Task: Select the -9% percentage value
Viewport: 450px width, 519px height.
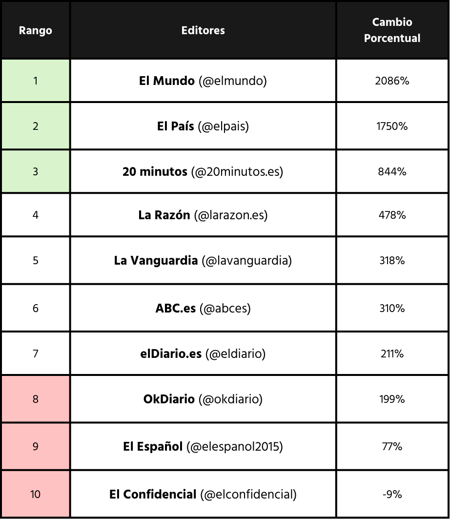Action: (x=392, y=495)
